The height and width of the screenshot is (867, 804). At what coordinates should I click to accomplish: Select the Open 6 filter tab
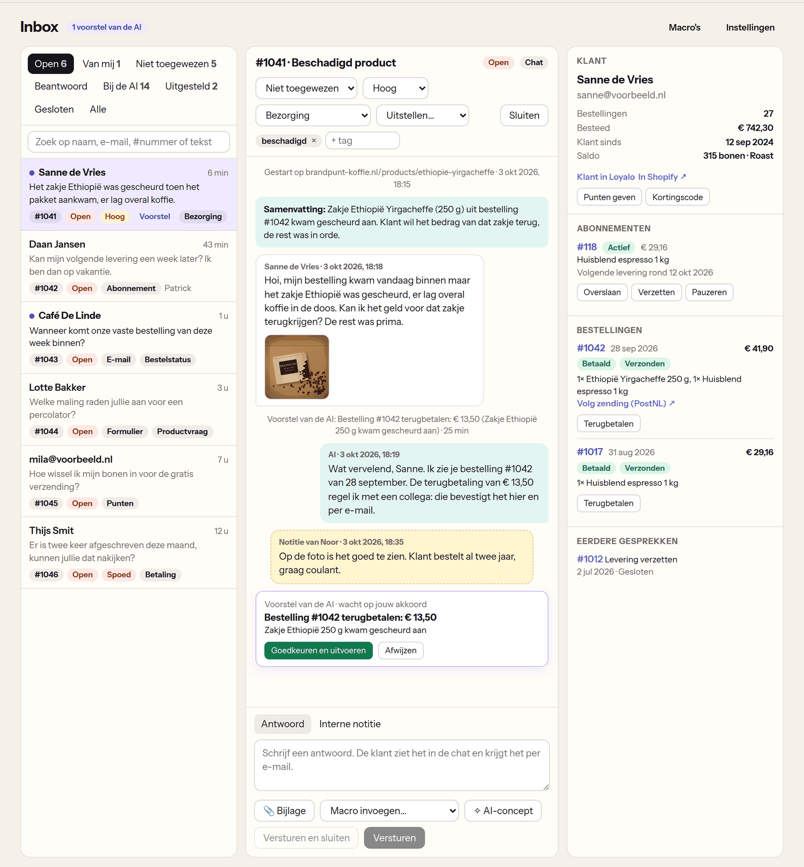click(51, 64)
